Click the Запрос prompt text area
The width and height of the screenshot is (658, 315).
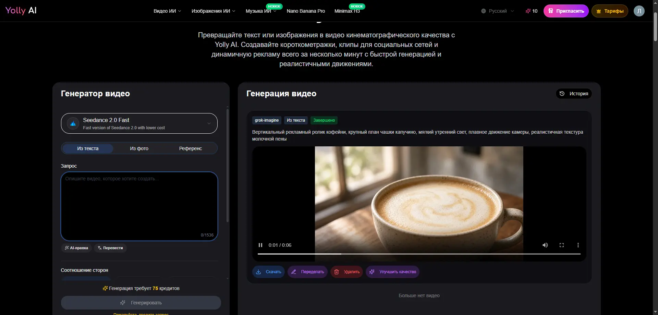point(139,206)
